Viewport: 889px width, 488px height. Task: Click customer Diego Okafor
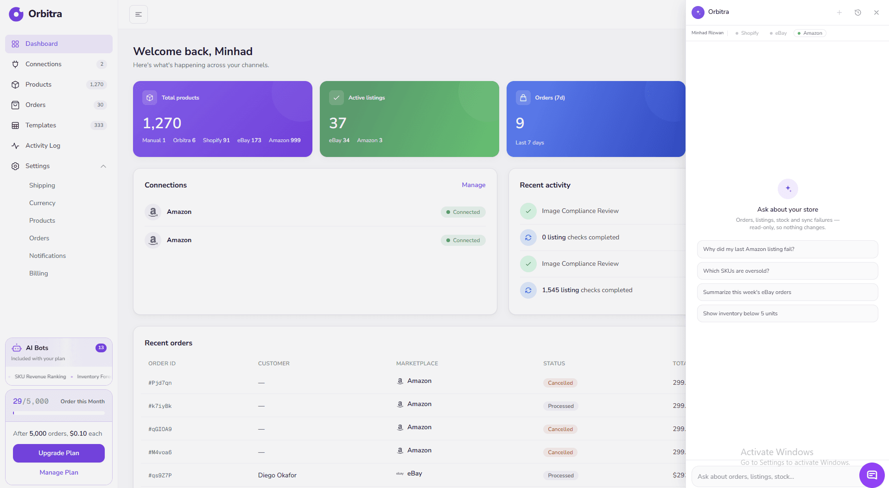click(x=277, y=475)
